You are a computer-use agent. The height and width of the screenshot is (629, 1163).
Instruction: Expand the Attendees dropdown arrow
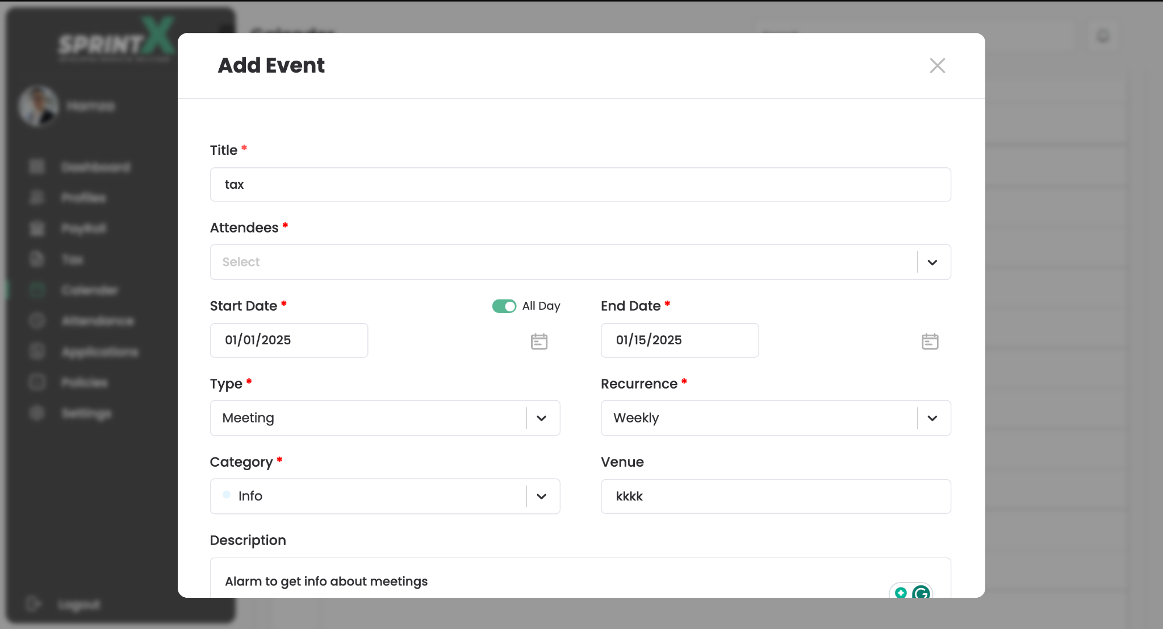pyautogui.click(x=932, y=262)
